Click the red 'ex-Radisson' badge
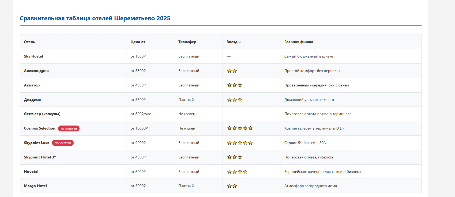This screenshot has width=455, height=197. 69,128
